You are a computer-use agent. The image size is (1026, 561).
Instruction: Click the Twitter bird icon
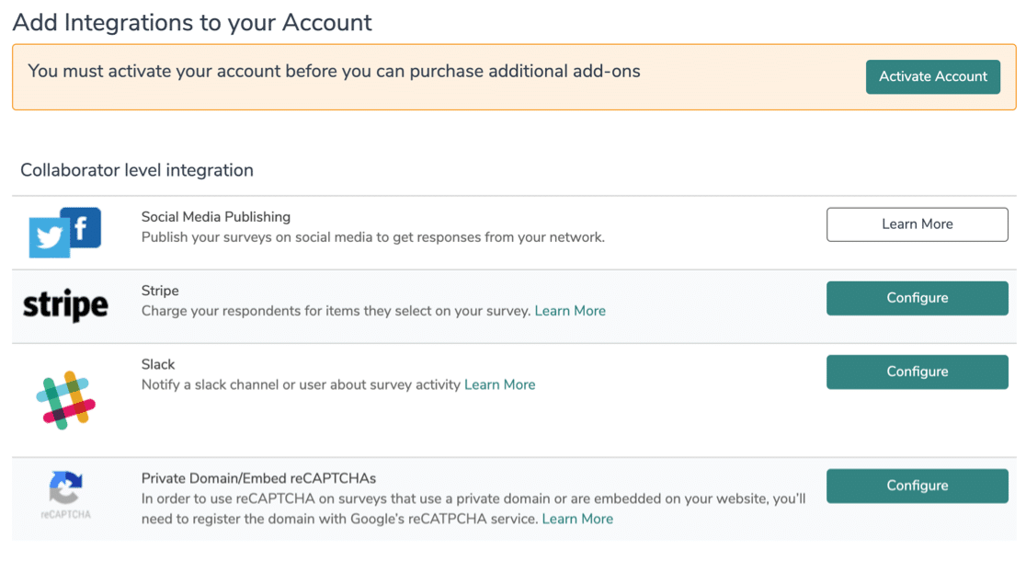point(49,239)
